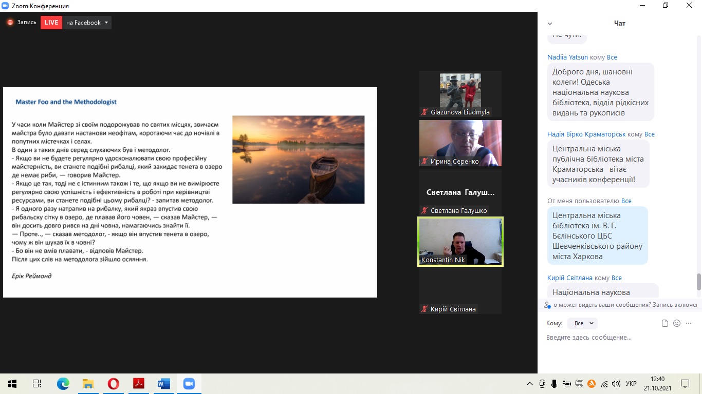Click the muted mic icon by the Кирій Світлана tile label
This screenshot has height=394, width=702.
pyautogui.click(x=424, y=309)
